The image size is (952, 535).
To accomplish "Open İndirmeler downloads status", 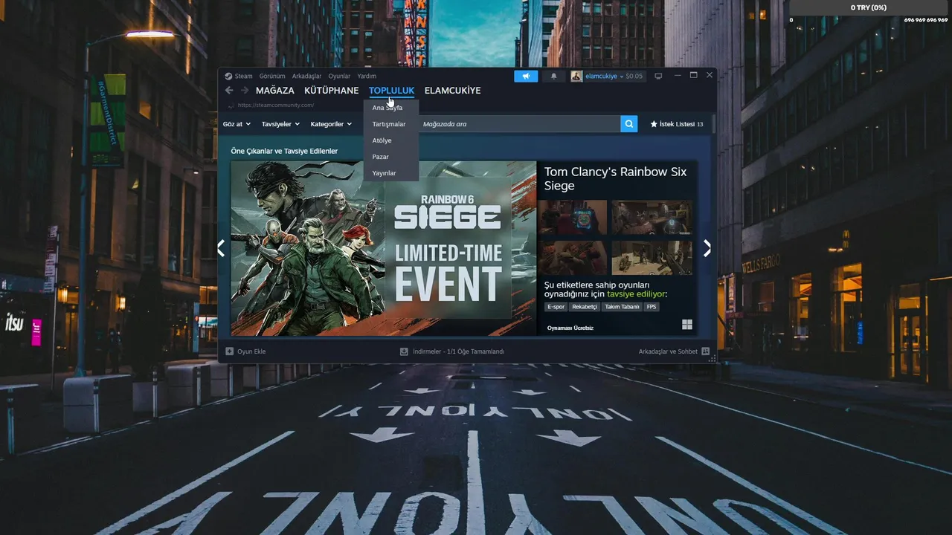I will (452, 351).
